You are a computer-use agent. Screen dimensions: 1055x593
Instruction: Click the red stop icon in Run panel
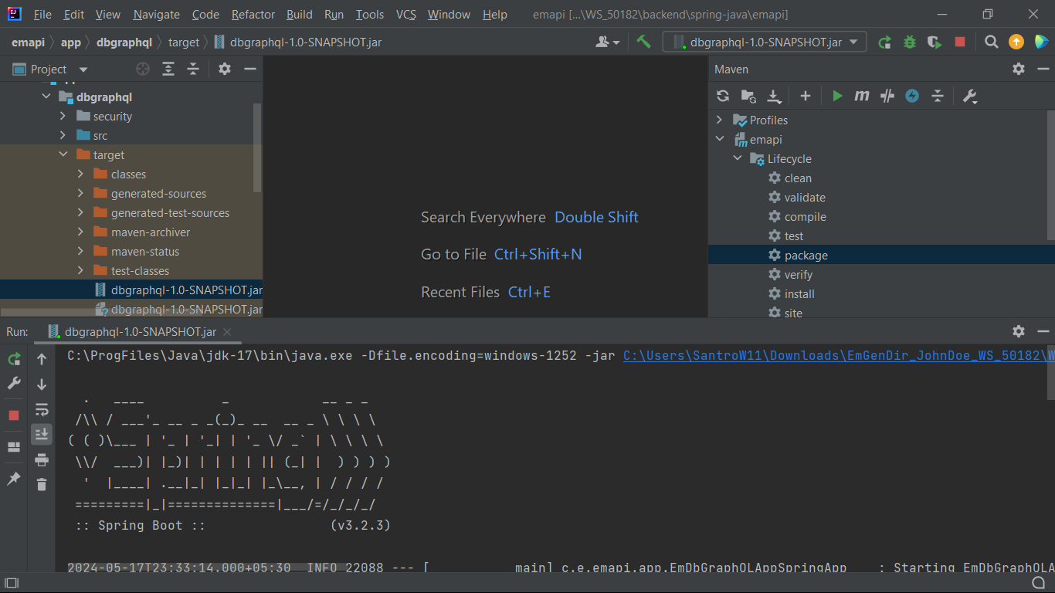pos(14,415)
